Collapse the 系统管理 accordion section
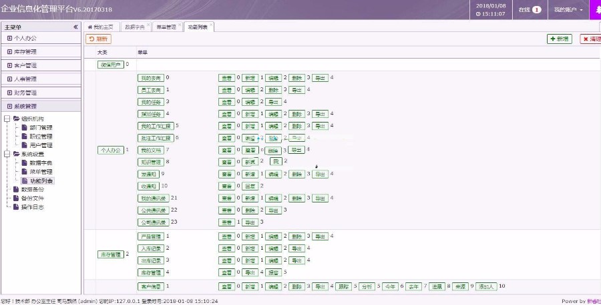 (41, 107)
